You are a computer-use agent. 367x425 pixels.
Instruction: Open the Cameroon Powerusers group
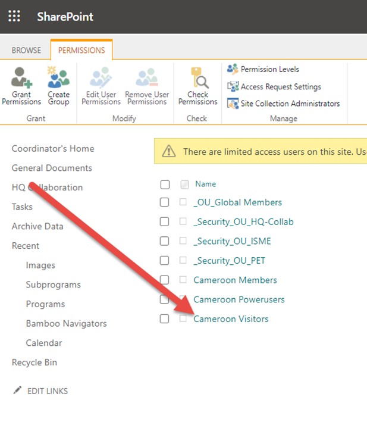pyautogui.click(x=239, y=299)
